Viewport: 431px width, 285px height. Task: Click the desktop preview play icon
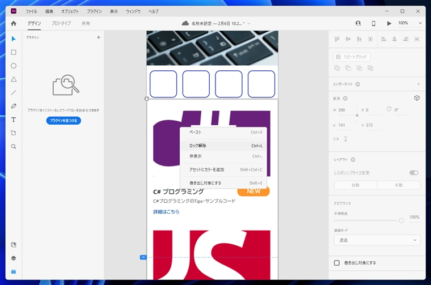(389, 23)
